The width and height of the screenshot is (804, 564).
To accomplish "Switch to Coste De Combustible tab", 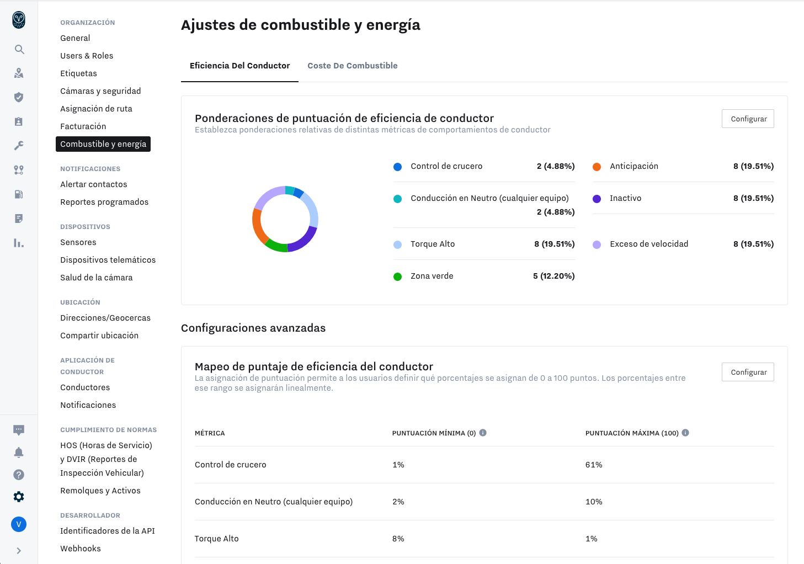I will coord(353,66).
